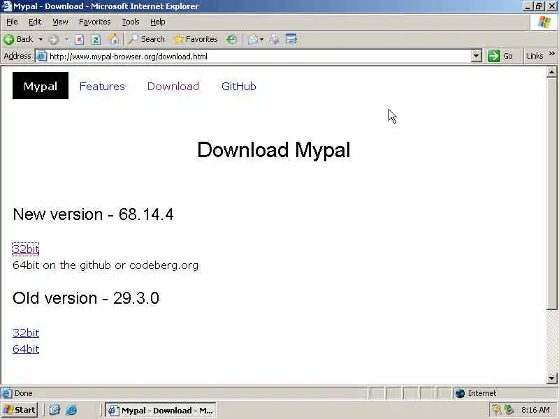Click the Stop loading icon
559x419 pixels.
79,39
